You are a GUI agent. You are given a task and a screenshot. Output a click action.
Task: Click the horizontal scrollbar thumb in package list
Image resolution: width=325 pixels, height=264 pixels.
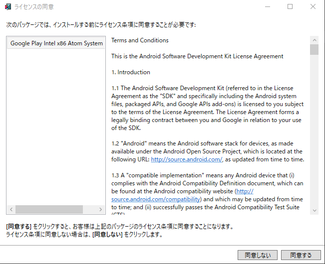pos(49,209)
